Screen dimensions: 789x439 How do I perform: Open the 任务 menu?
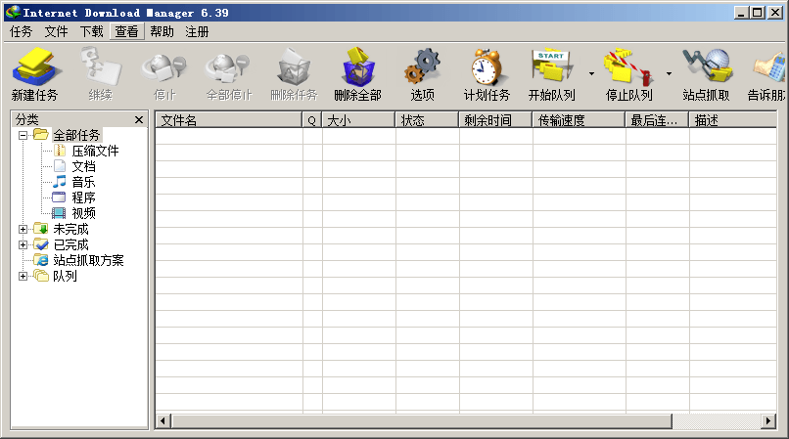pyautogui.click(x=22, y=31)
